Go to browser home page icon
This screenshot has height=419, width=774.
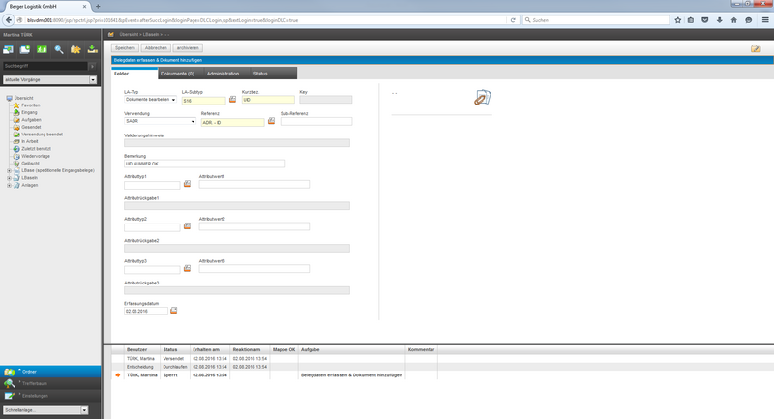coord(734,20)
